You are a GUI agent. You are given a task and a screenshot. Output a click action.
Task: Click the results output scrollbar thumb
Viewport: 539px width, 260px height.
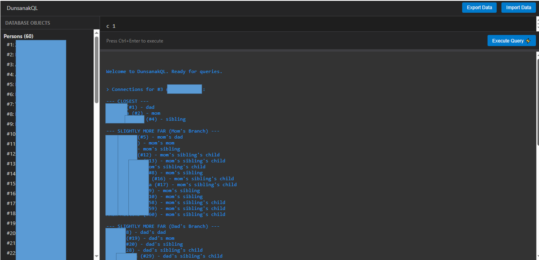tap(537, 102)
